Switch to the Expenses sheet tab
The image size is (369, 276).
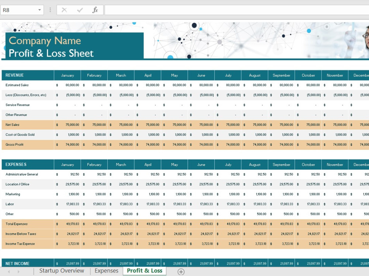click(x=106, y=270)
